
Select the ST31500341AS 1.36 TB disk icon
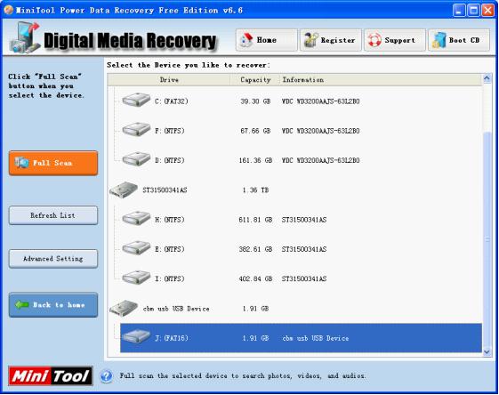[x=124, y=189]
